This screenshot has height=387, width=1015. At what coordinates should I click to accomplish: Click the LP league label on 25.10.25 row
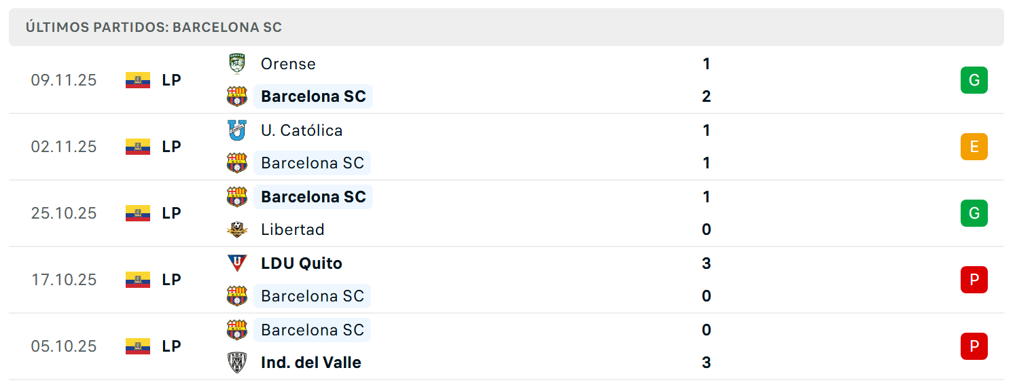pyautogui.click(x=171, y=213)
